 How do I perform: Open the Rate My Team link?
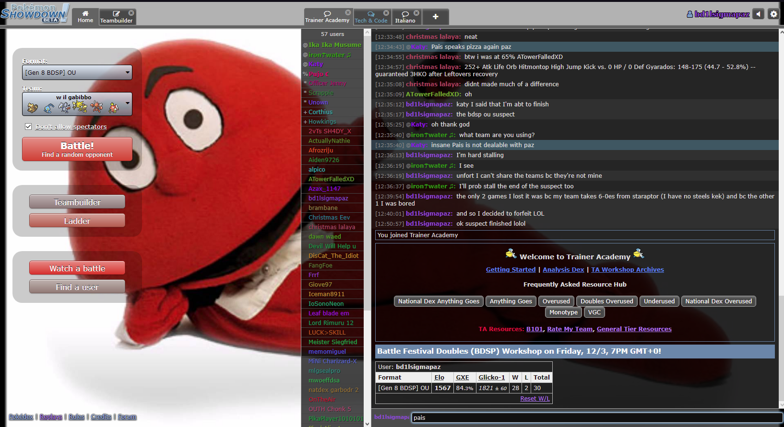[x=570, y=329]
